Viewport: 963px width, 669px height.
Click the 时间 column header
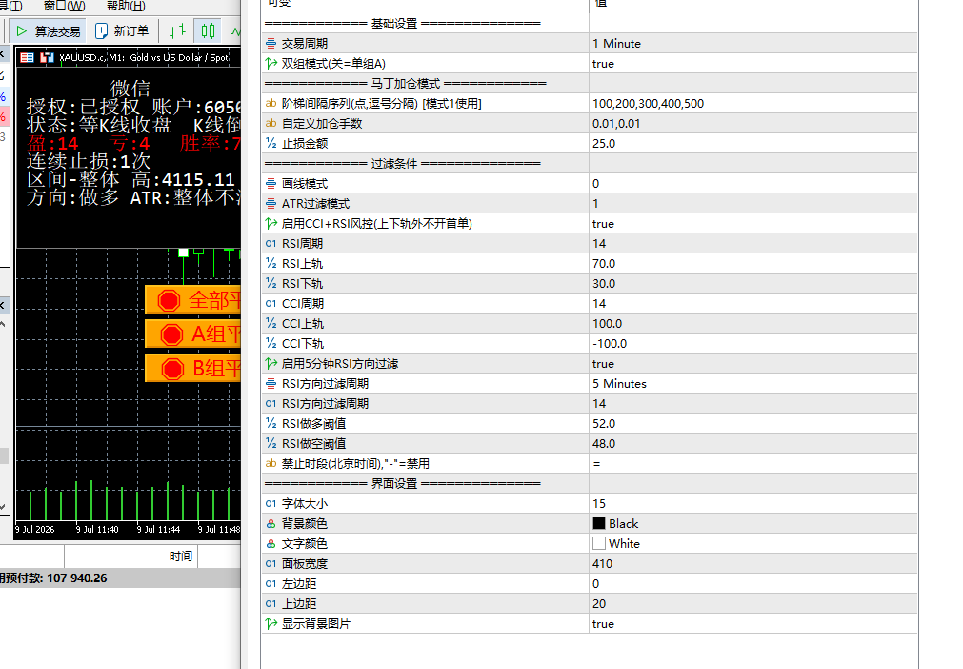coord(181,557)
